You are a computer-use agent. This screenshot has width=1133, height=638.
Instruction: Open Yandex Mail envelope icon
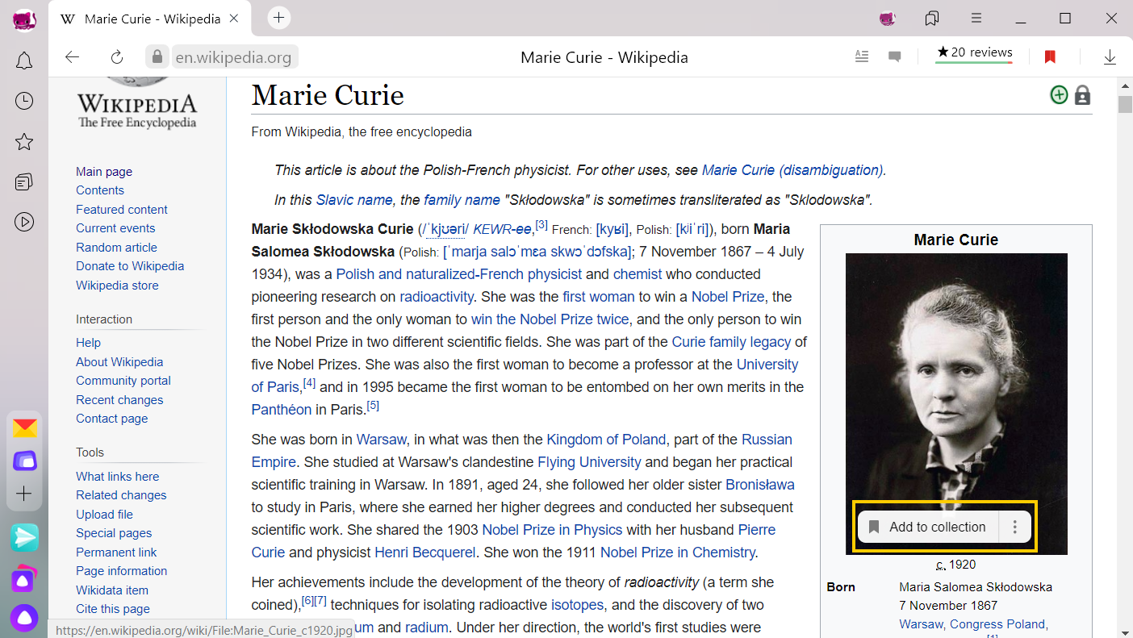[24, 428]
